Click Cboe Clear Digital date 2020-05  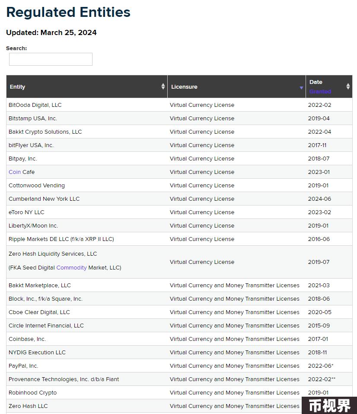[x=319, y=312]
